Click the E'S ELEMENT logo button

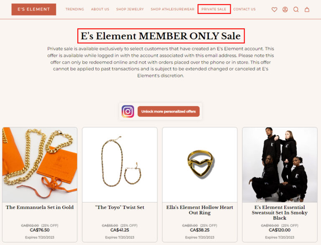[x=34, y=9]
